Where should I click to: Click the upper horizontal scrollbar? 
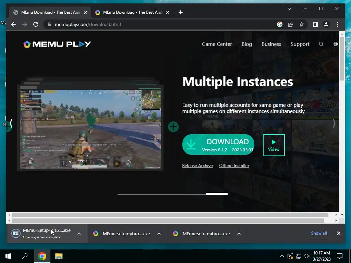coord(170,215)
